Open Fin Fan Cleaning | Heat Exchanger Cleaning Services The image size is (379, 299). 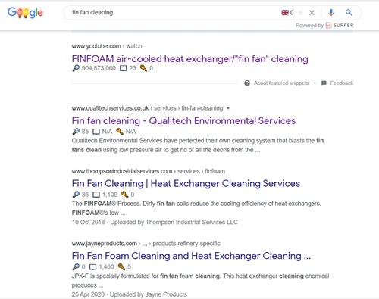186,183
